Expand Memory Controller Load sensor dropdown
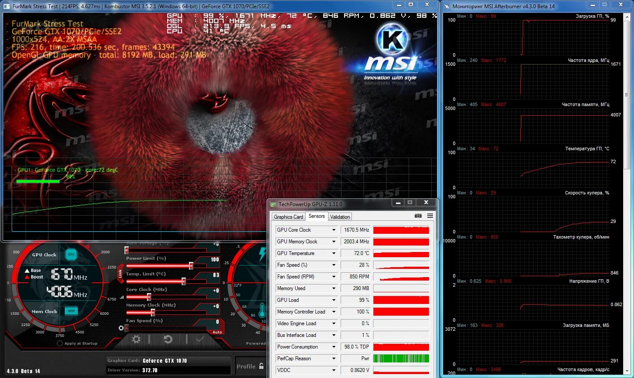 (334, 312)
